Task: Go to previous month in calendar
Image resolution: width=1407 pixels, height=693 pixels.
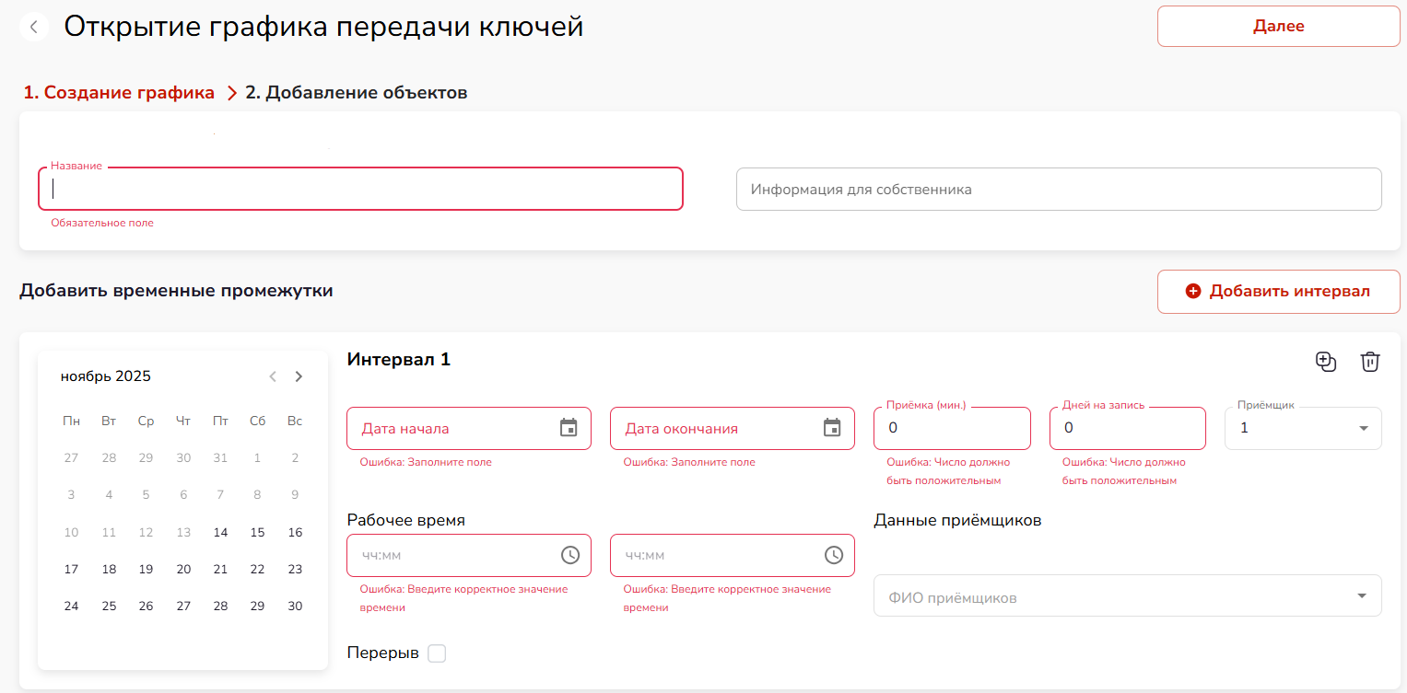Action: [273, 376]
